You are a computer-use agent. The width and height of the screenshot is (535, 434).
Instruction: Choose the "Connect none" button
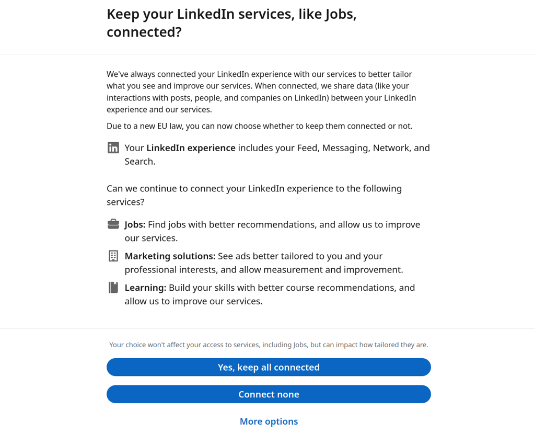pos(269,394)
